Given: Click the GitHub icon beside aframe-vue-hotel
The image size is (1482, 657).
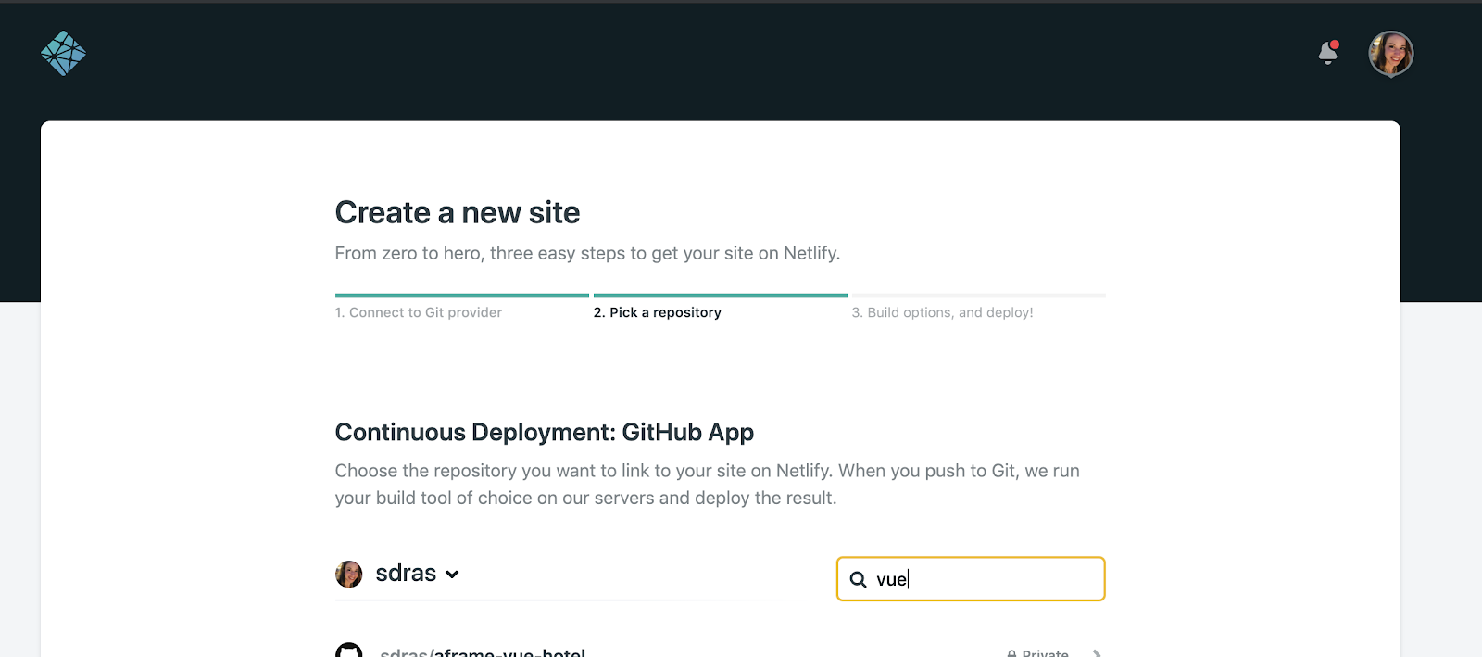Looking at the screenshot, I should [x=349, y=651].
